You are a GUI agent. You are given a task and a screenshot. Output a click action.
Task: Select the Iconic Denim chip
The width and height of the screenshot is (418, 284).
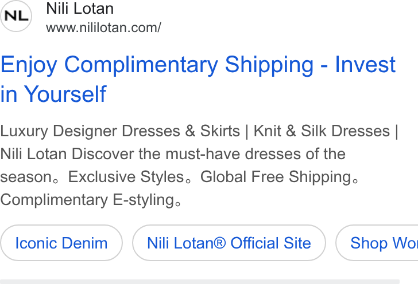coord(61,243)
